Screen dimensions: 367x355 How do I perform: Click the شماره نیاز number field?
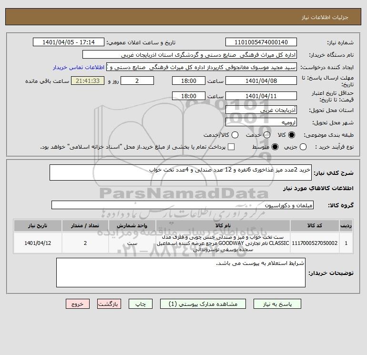pos(261,42)
